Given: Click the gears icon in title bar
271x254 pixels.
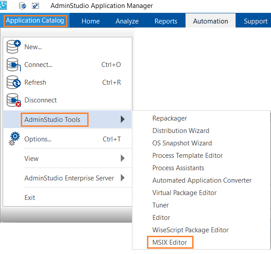Looking at the screenshot, I should point(35,6).
